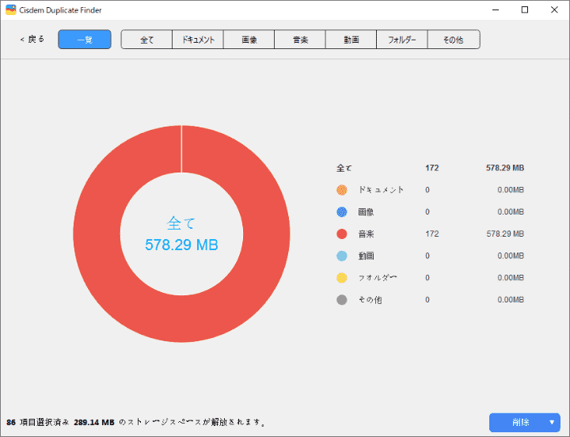This screenshot has height=437, width=570.
Task: Open the 音楽 tab
Action: coord(300,40)
